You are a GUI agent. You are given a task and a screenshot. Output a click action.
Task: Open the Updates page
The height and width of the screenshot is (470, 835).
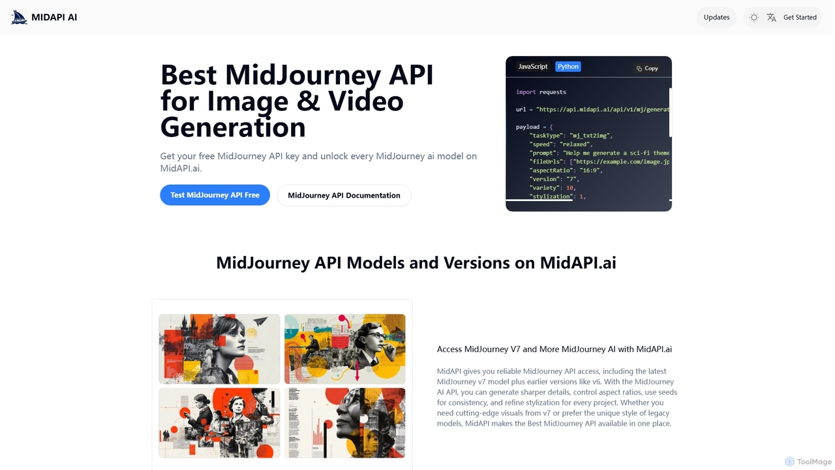click(x=716, y=18)
